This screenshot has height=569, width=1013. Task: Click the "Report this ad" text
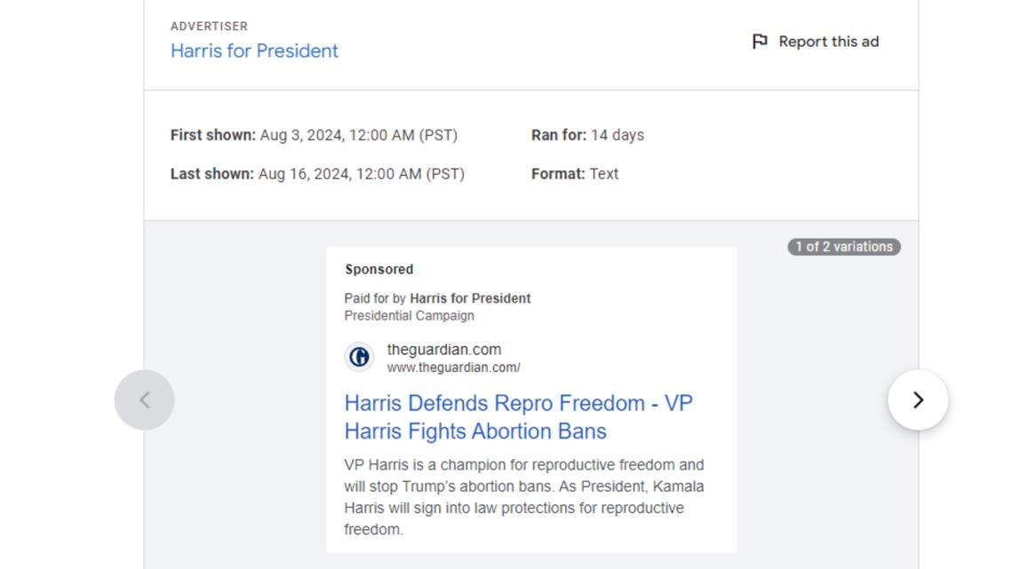828,42
